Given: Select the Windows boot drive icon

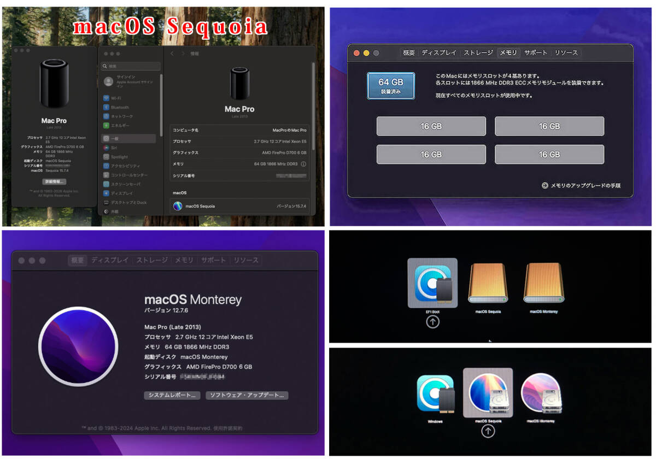Looking at the screenshot, I should [435, 393].
